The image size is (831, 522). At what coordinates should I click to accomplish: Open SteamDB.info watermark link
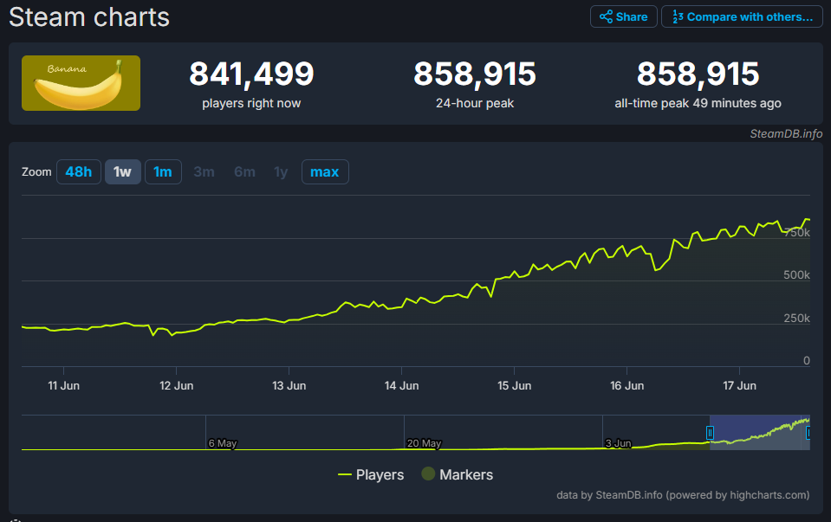pos(786,134)
